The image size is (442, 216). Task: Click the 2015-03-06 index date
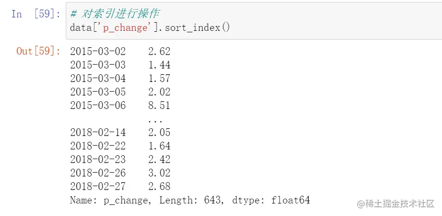(98, 105)
